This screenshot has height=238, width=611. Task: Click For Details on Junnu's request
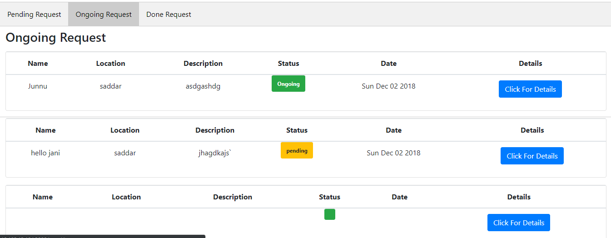pos(530,89)
